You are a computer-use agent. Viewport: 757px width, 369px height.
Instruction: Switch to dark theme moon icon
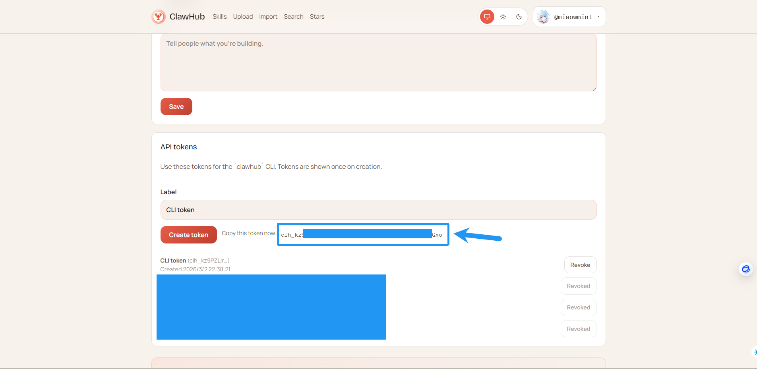tap(519, 17)
